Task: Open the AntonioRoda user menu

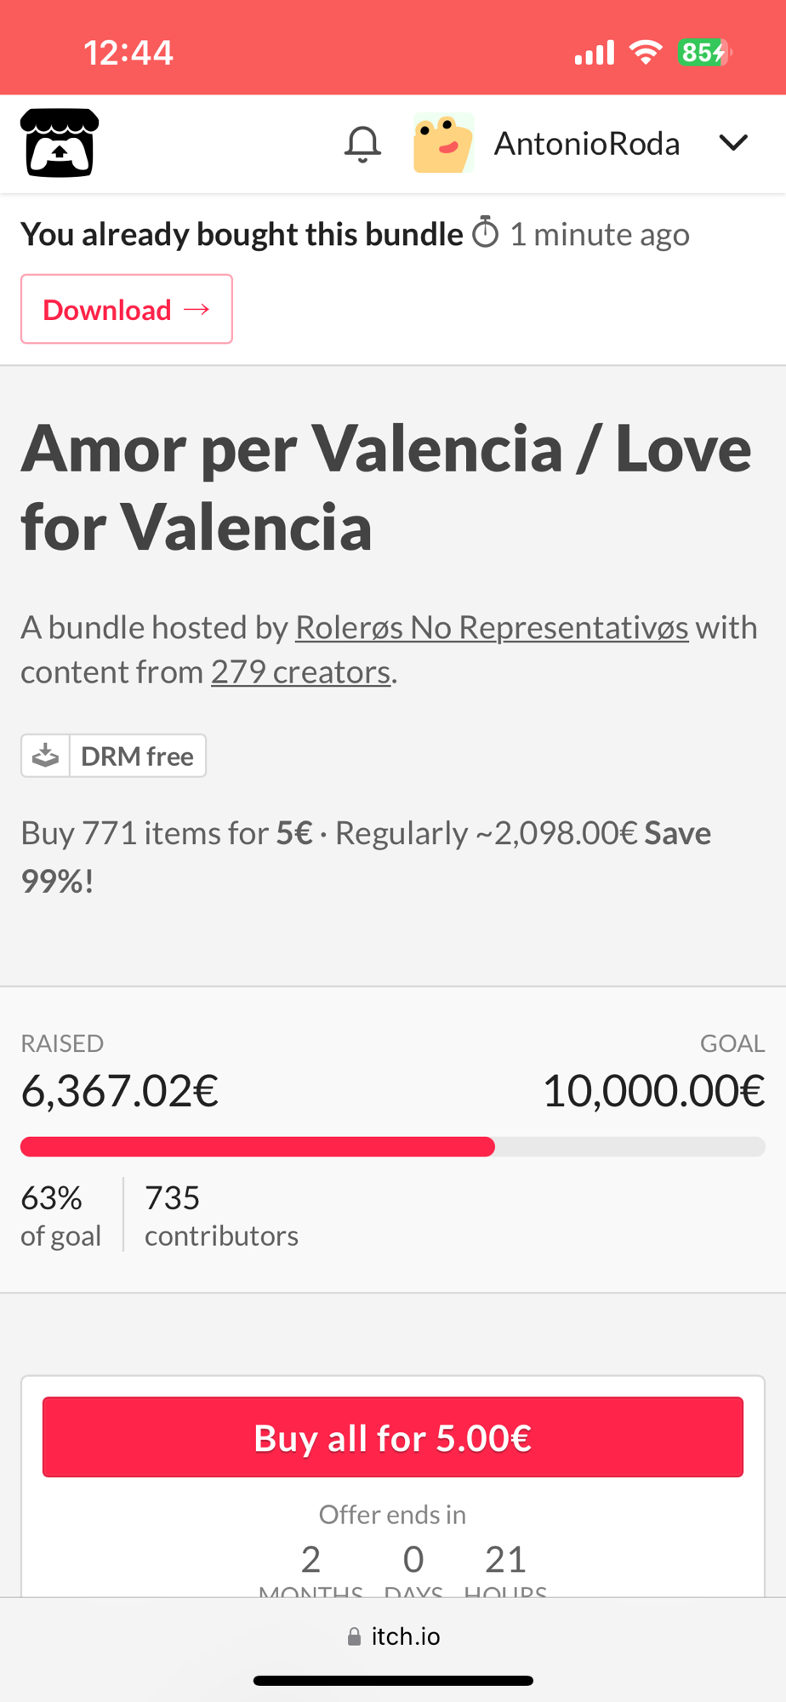Action: (x=587, y=144)
